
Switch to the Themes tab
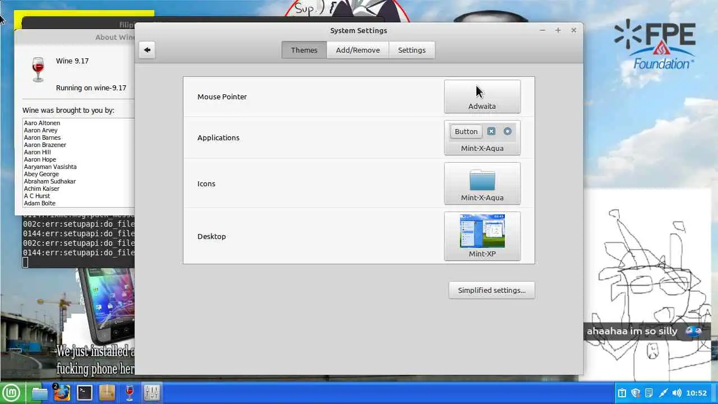(304, 50)
